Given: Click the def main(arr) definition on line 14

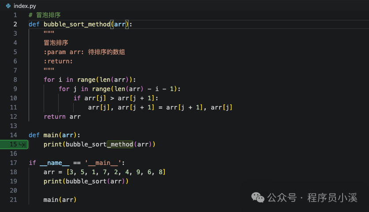Looking at the screenshot, I should coord(54,135).
